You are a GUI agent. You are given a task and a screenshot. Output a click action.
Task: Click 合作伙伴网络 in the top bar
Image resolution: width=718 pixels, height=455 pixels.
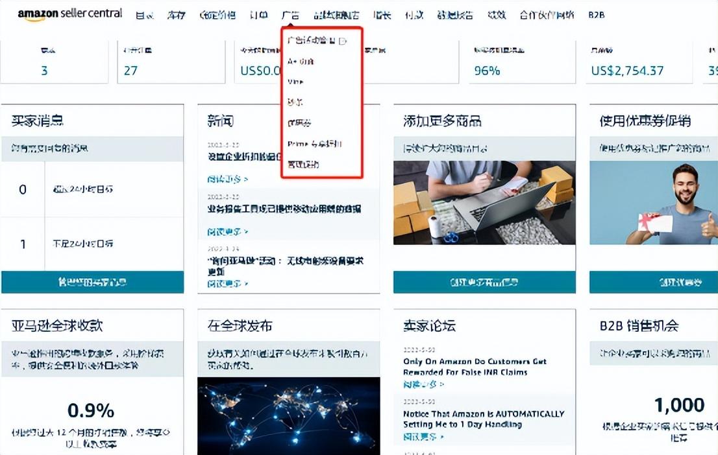[x=549, y=14]
